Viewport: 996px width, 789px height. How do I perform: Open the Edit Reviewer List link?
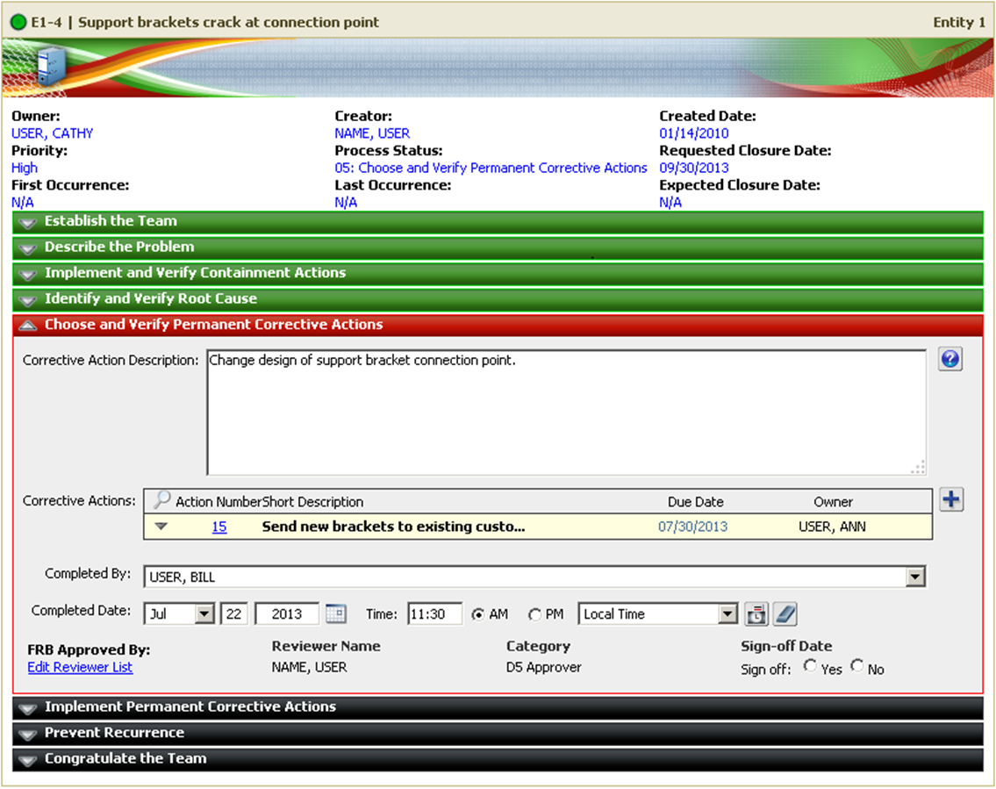click(x=80, y=667)
